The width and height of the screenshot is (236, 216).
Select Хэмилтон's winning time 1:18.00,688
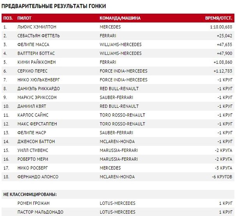point(221,27)
